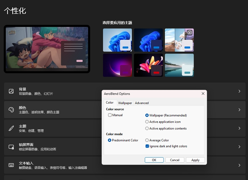Select Active application contents option
Screen dimensions: 248x180
[x=147, y=128]
